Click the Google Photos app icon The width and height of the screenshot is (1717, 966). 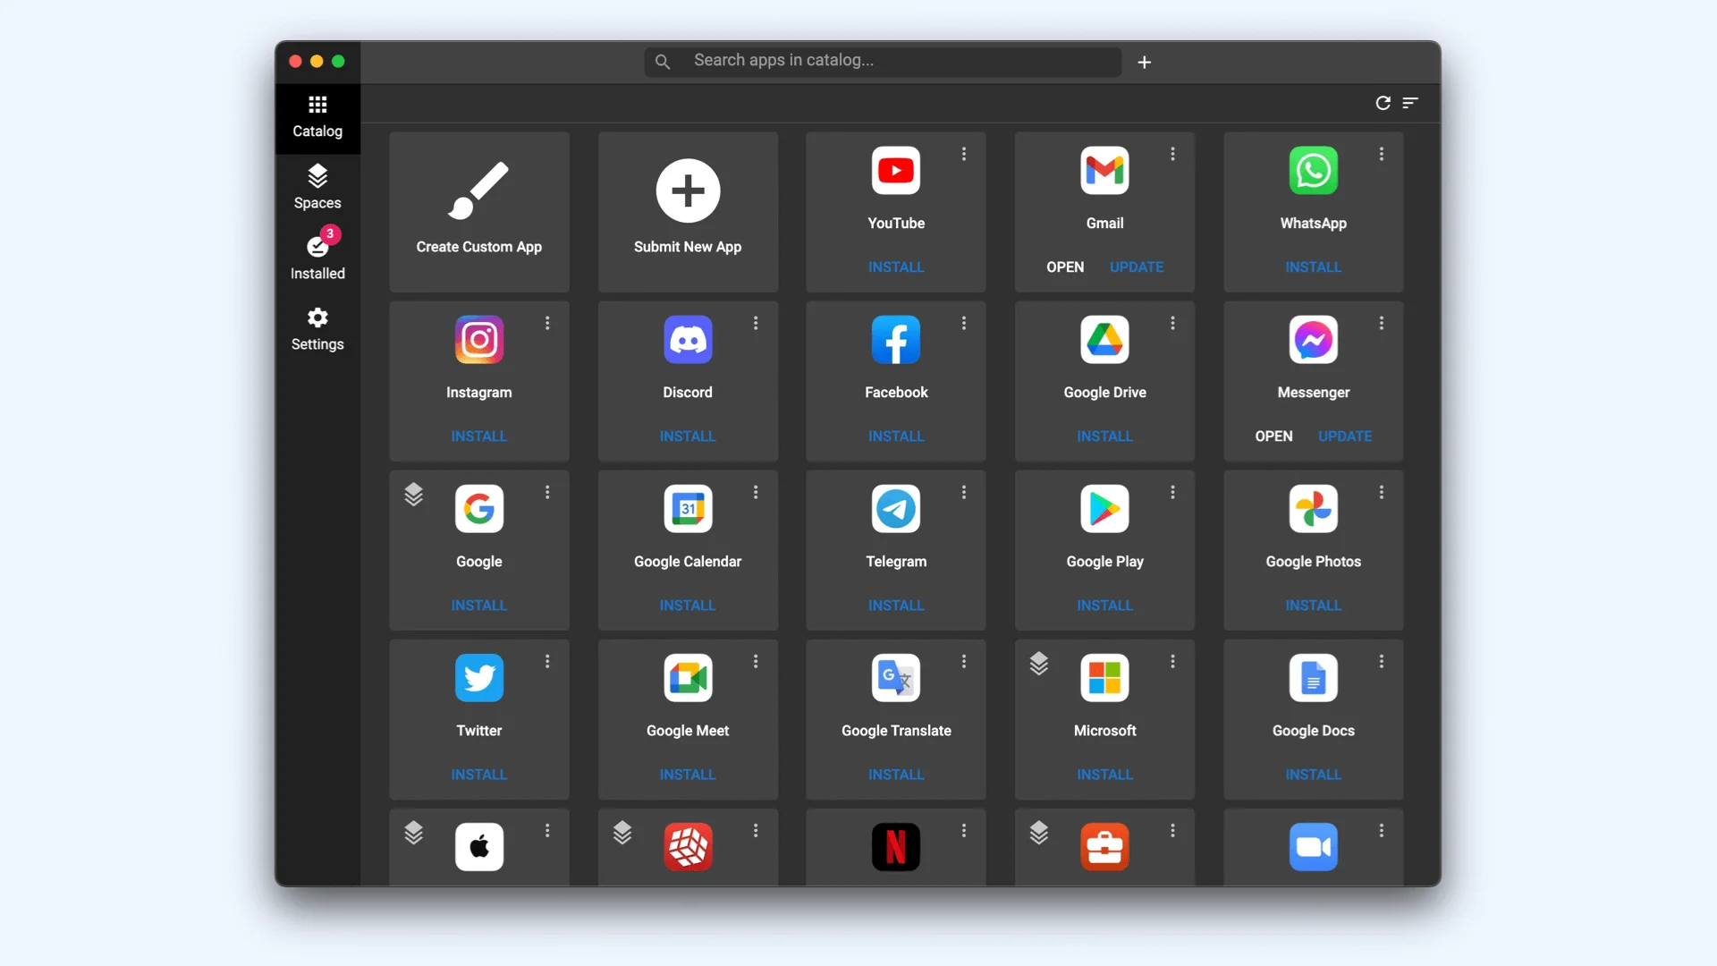pyautogui.click(x=1313, y=508)
